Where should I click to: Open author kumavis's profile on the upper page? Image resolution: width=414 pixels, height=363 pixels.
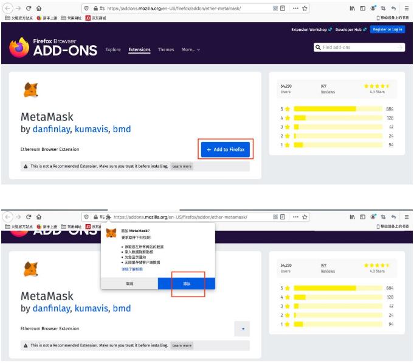pyautogui.click(x=91, y=129)
